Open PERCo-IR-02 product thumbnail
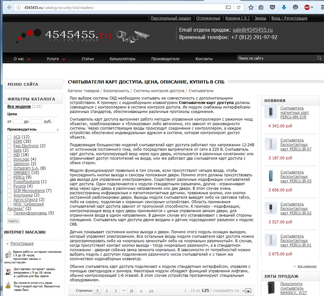 pyautogui.click(x=271, y=208)
